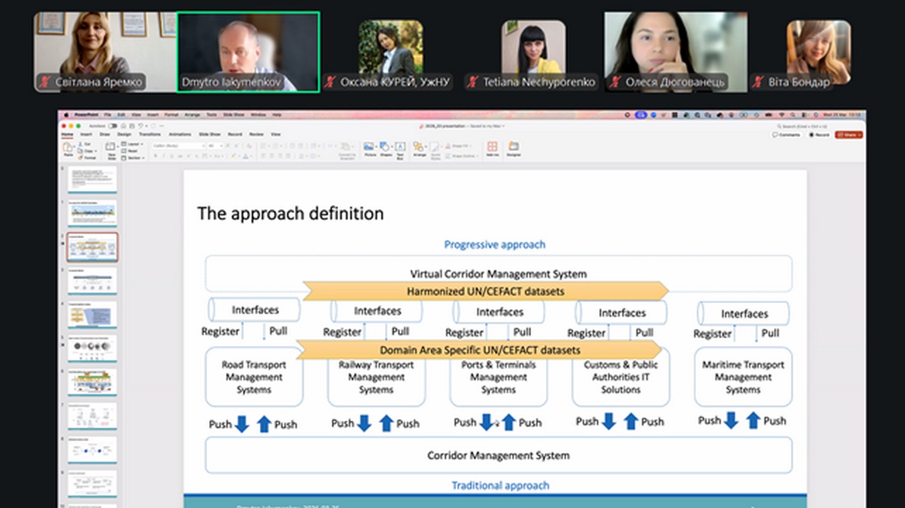Insert a Picture from the ribbon

coord(369,148)
